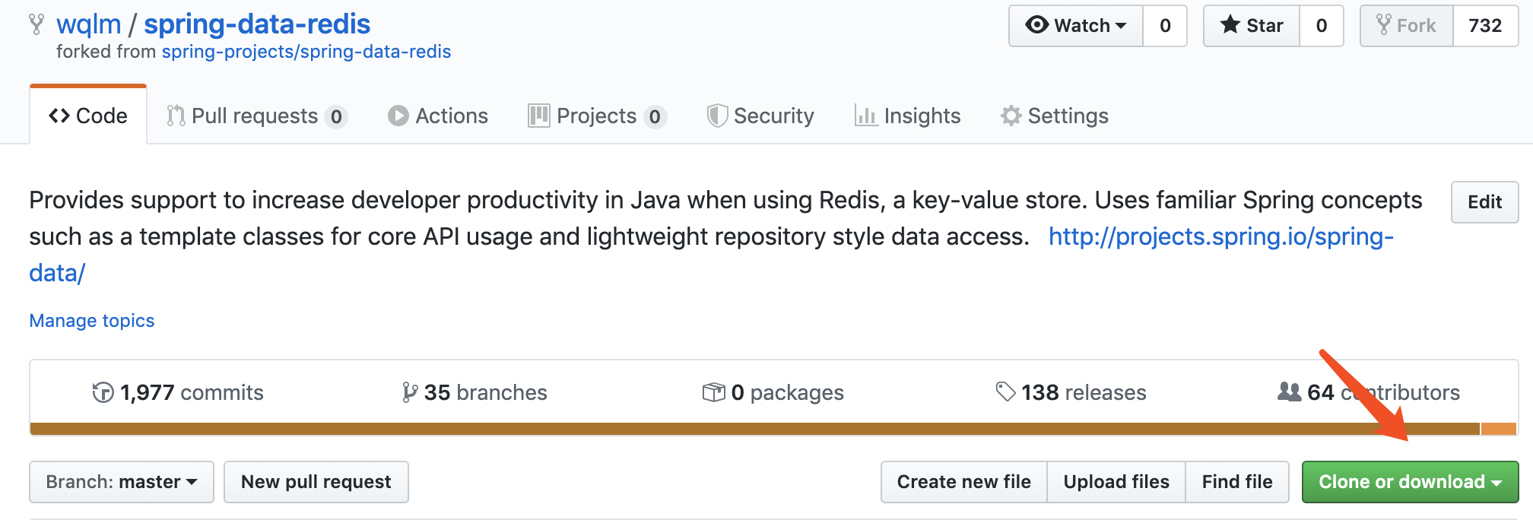The width and height of the screenshot is (1533, 520).
Task: Edit the repository description
Action: 1484,202
